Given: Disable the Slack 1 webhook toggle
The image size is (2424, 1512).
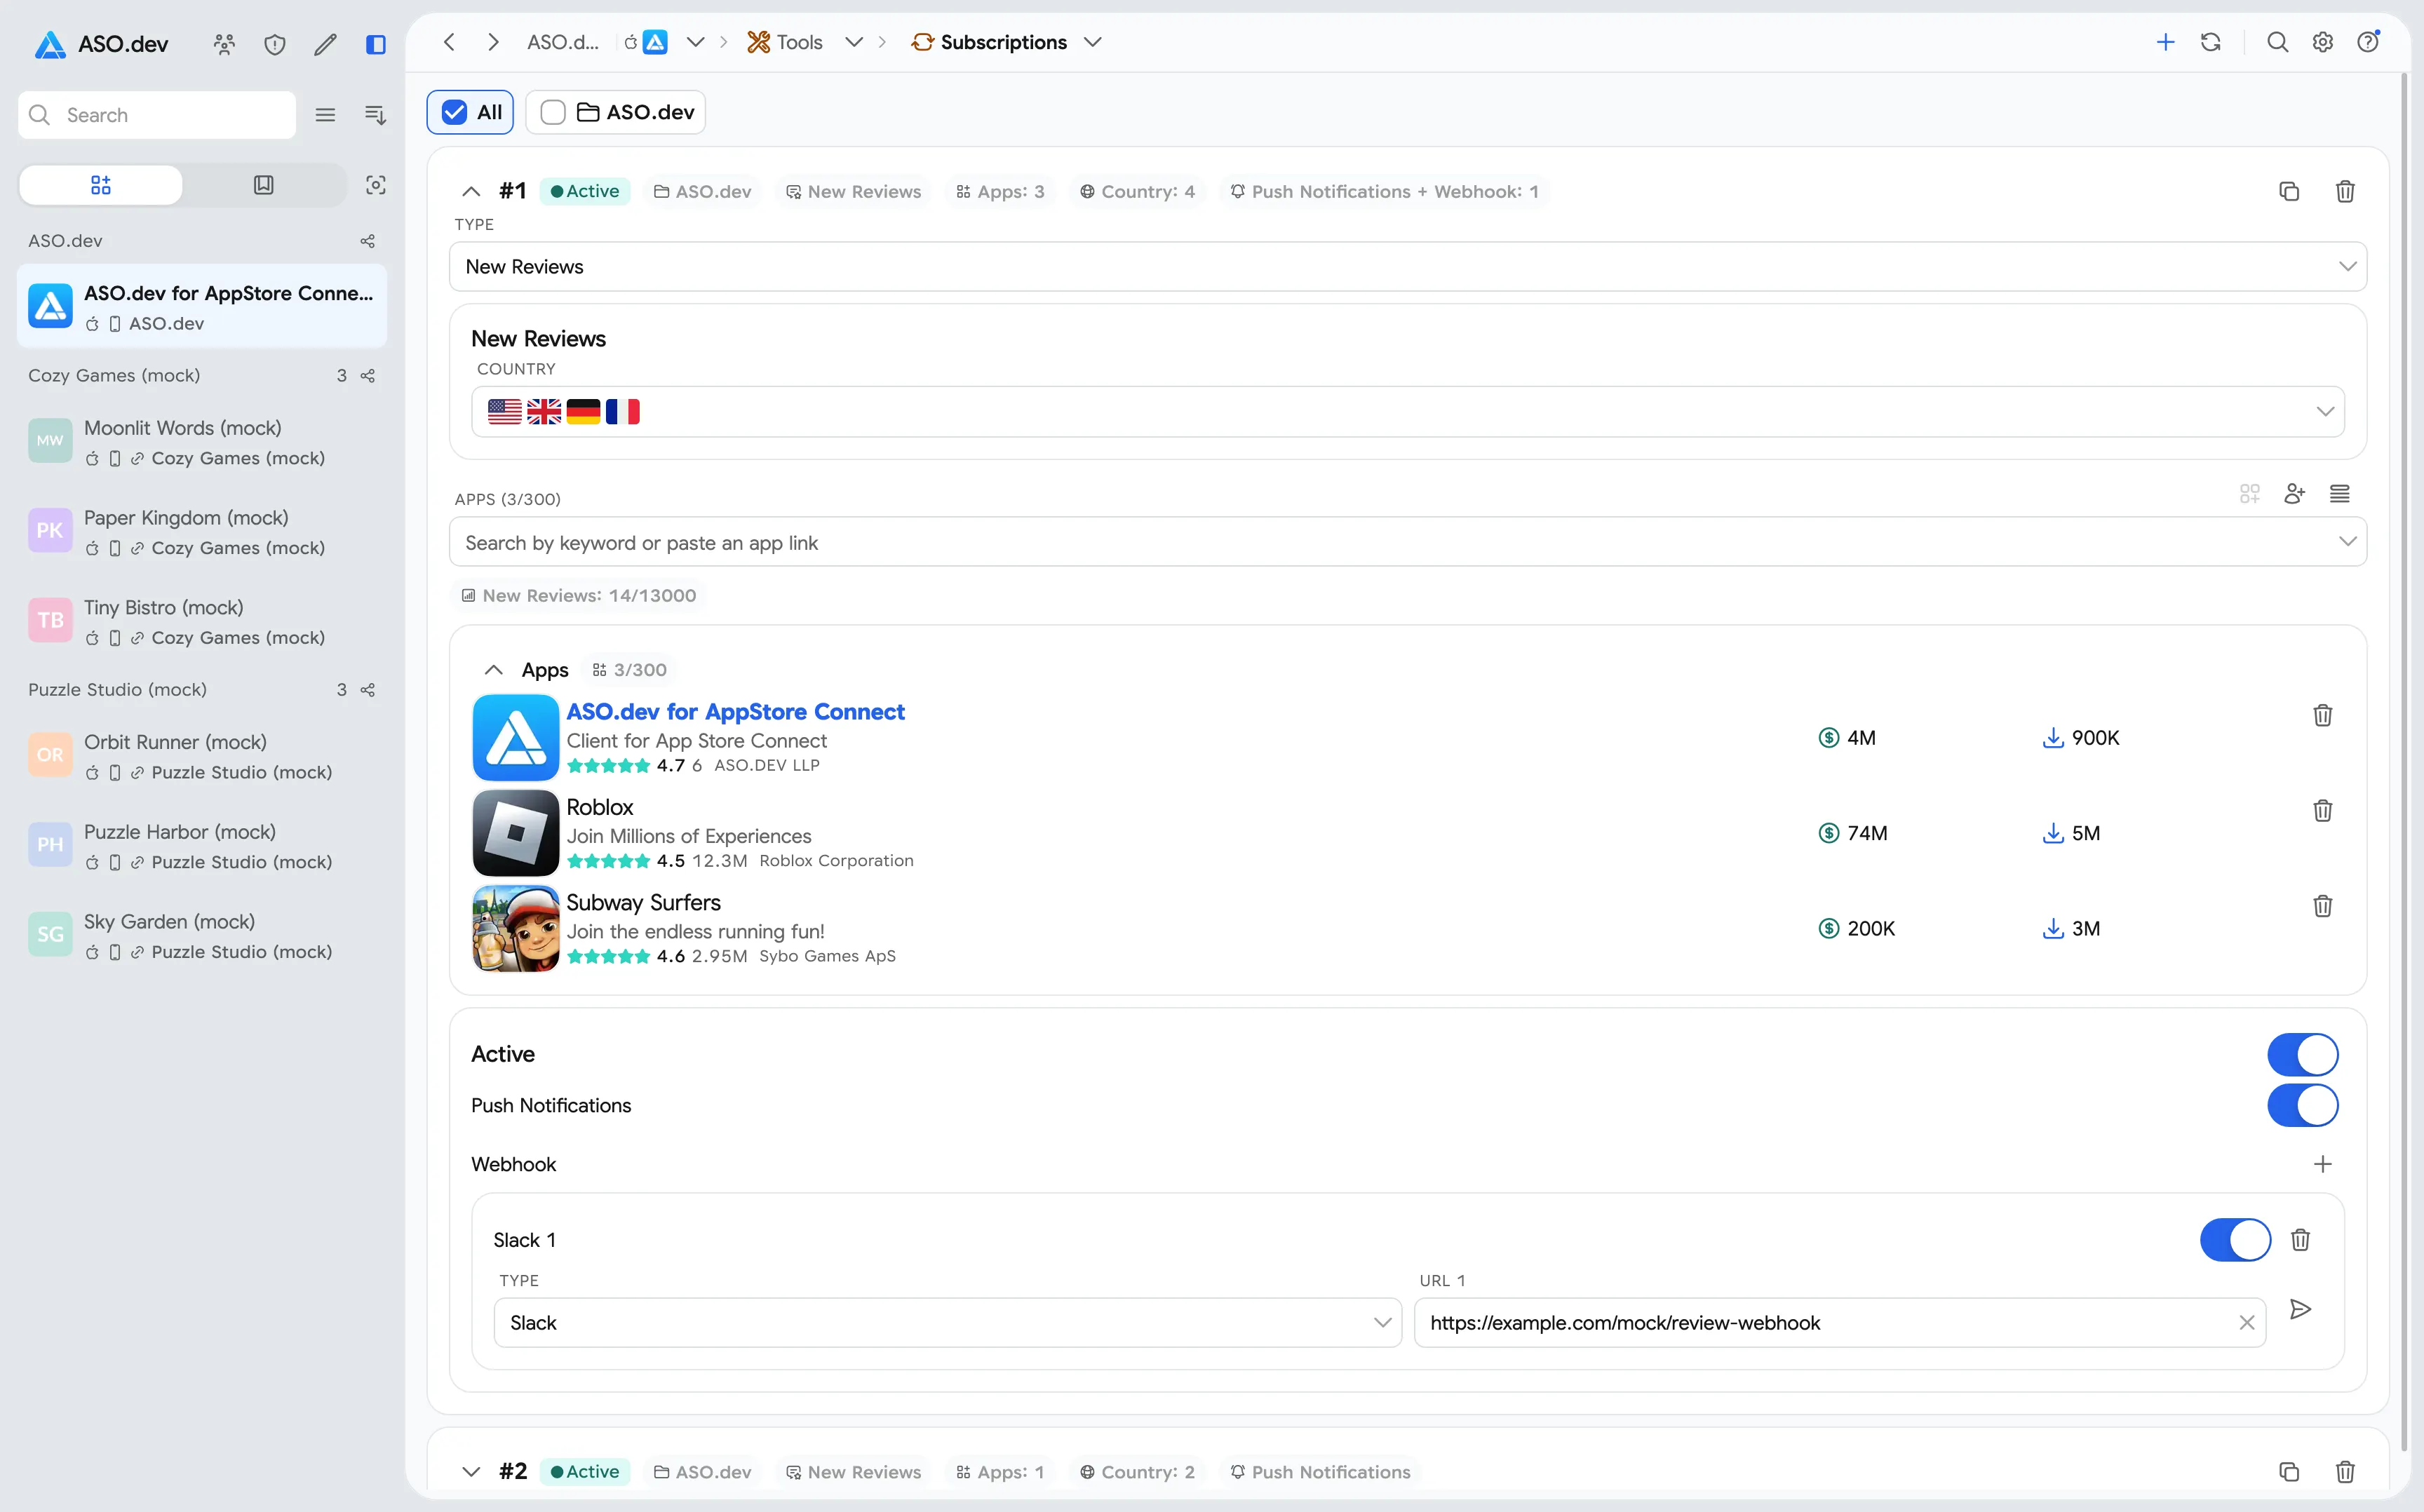Looking at the screenshot, I should (x=2235, y=1240).
